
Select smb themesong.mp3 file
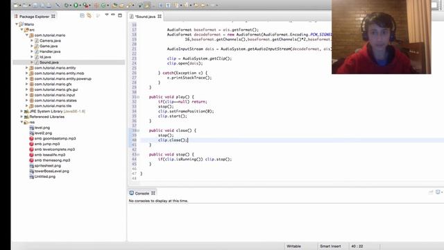[x=52, y=160]
